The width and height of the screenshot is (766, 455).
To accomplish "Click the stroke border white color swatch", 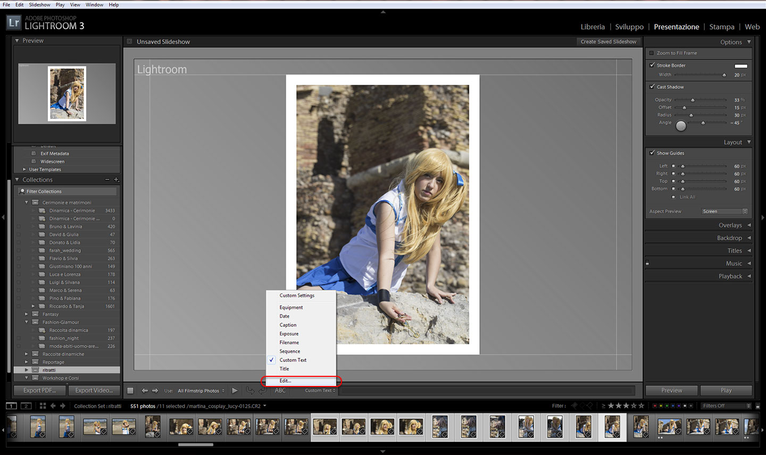I will [x=740, y=66].
